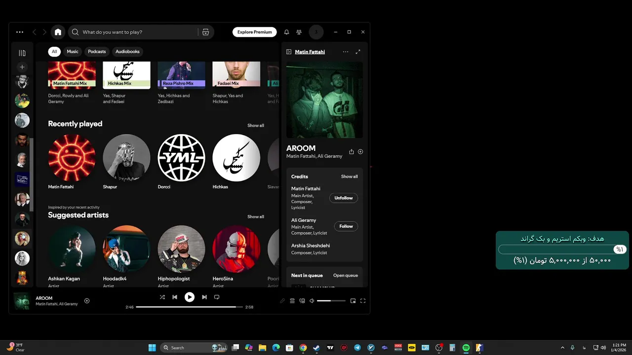Open the Browse icon in the search bar
This screenshot has height=355, width=632.
(205, 32)
